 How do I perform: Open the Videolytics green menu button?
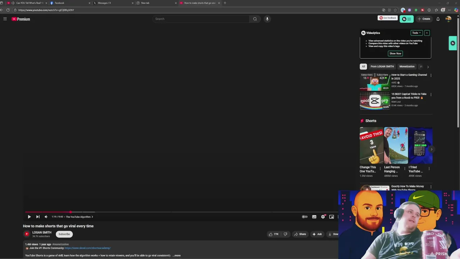click(406, 19)
